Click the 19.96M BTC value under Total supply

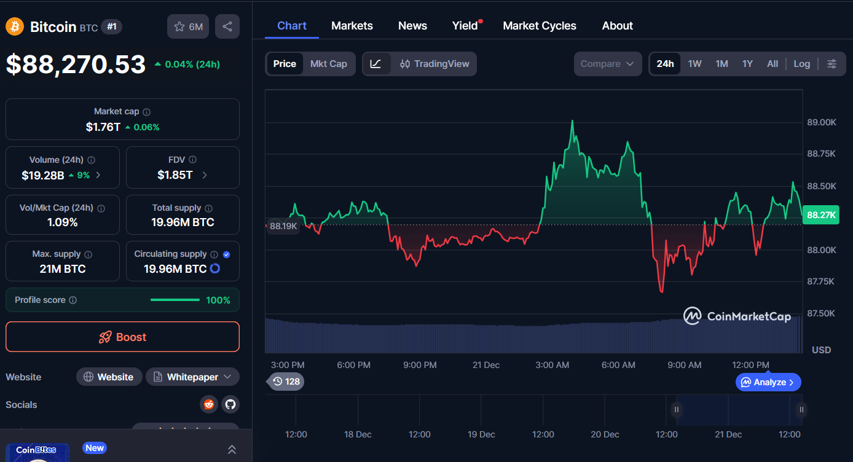pyautogui.click(x=183, y=222)
